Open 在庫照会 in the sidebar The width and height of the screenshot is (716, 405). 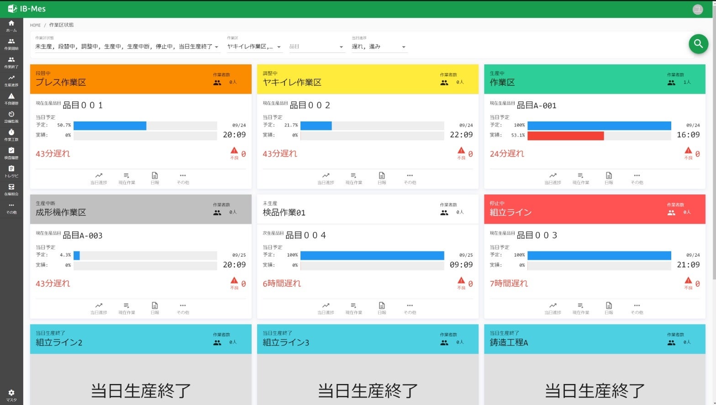click(11, 189)
